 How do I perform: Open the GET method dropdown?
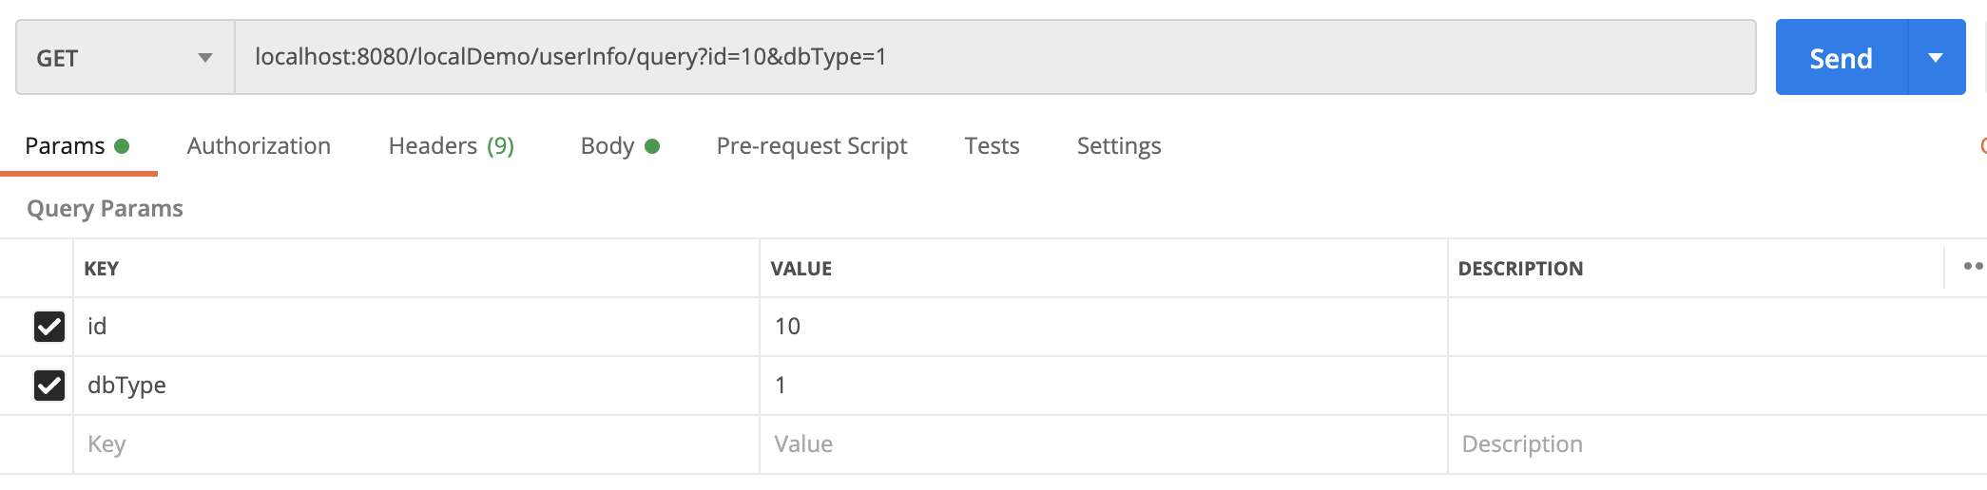click(x=124, y=58)
